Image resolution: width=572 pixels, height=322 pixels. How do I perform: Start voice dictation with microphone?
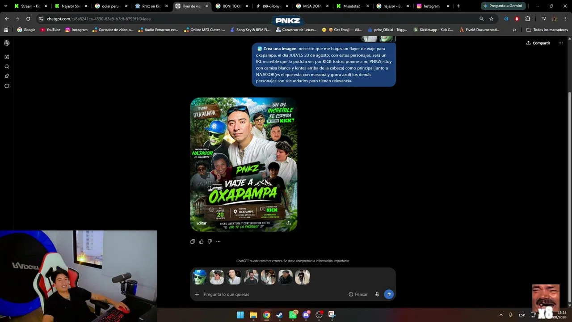coord(377,294)
